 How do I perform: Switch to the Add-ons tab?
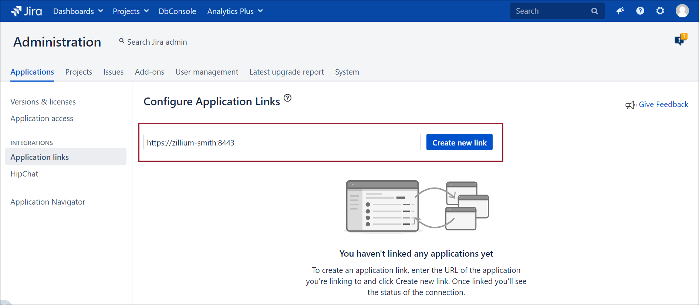pos(149,72)
